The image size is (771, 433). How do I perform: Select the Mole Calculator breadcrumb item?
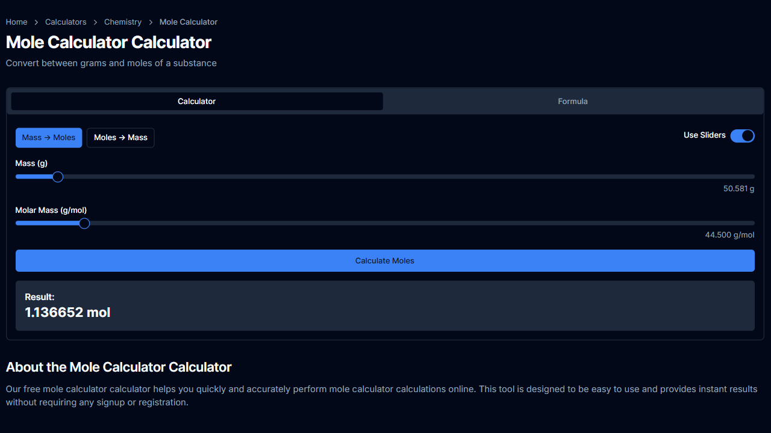coord(188,22)
